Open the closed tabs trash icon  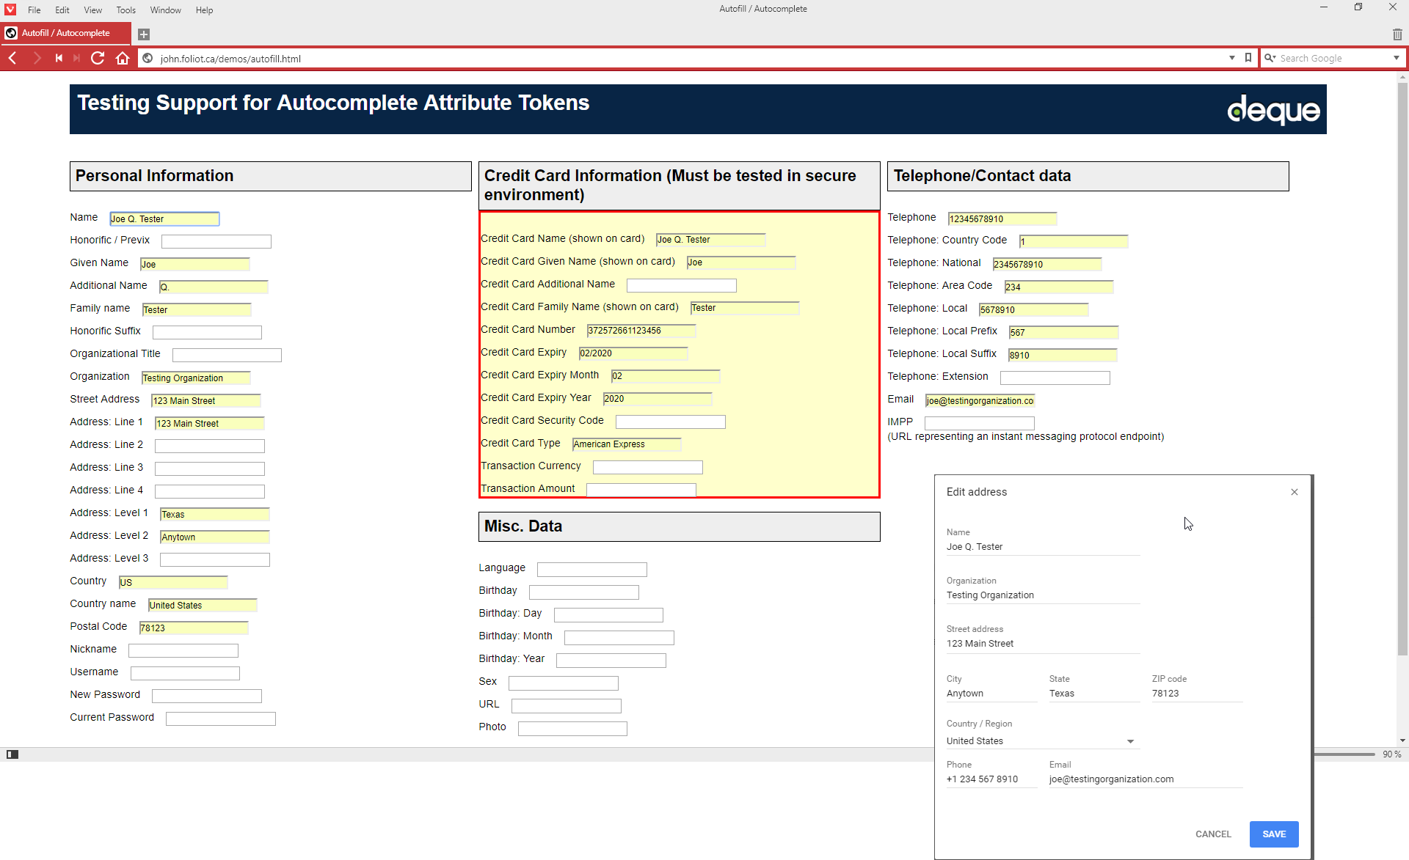[x=1397, y=34]
